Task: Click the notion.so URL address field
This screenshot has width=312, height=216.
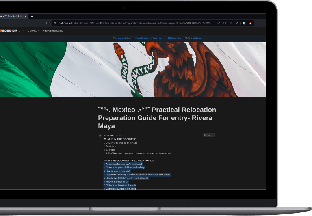Action: pyautogui.click(x=136, y=23)
